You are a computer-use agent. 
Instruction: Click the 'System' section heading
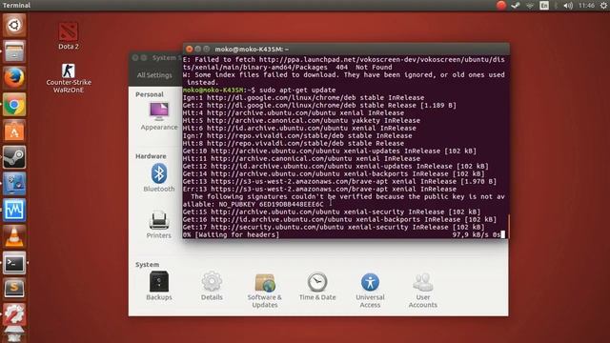coord(147,265)
